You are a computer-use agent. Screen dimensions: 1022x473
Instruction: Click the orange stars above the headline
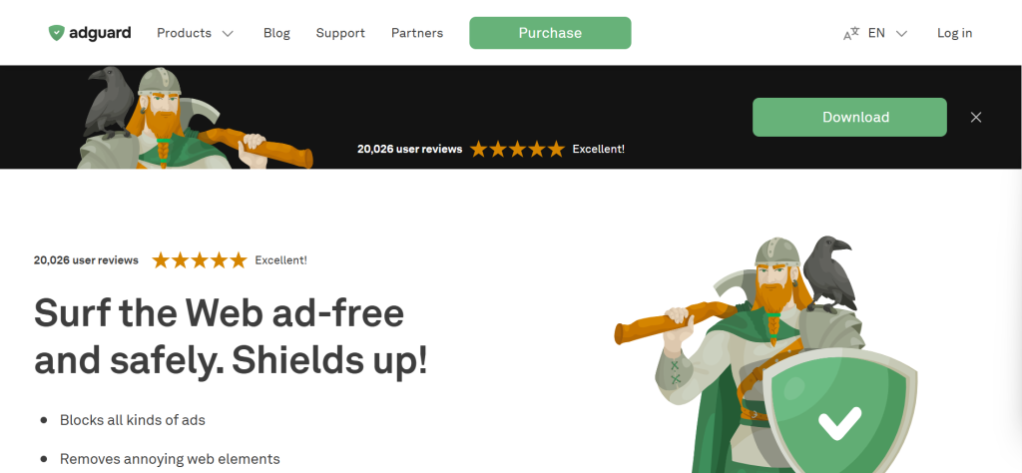pyautogui.click(x=200, y=260)
